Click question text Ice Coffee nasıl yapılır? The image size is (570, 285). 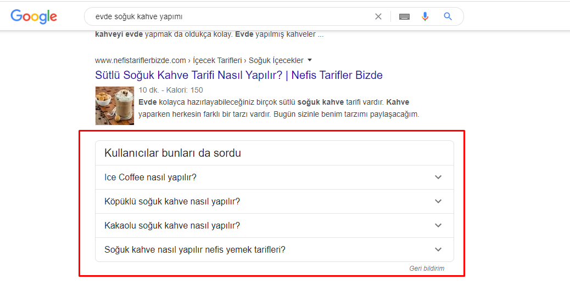pos(150,178)
